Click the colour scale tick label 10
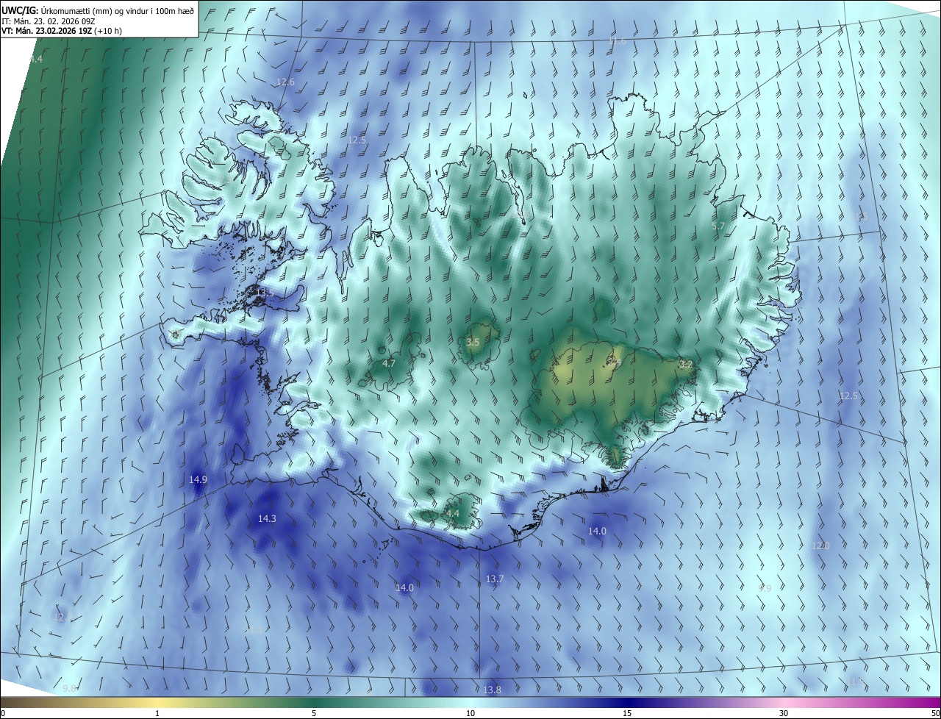Viewport: 941px width, 719px height. [470, 713]
